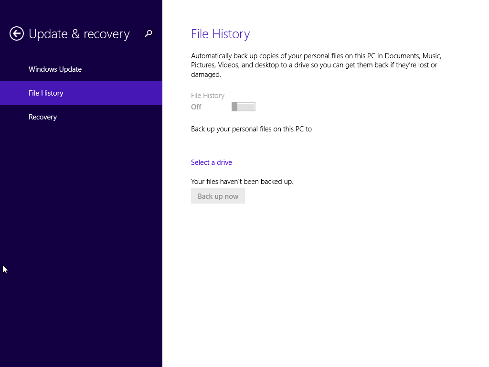Click the "Your files haven't been backed up" status text
This screenshot has width=489, height=367.
tap(242, 182)
